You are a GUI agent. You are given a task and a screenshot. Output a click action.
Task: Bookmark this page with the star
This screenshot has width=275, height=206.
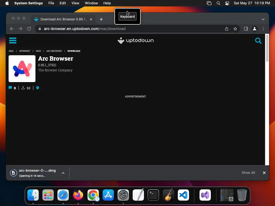click(235, 29)
